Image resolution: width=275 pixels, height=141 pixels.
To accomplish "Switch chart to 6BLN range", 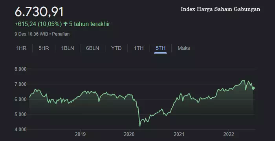I will point(92,48).
